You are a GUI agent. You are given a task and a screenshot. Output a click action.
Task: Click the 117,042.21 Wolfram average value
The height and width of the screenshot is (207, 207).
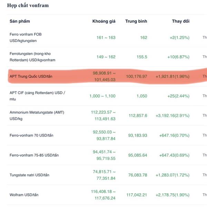(x=137, y=195)
